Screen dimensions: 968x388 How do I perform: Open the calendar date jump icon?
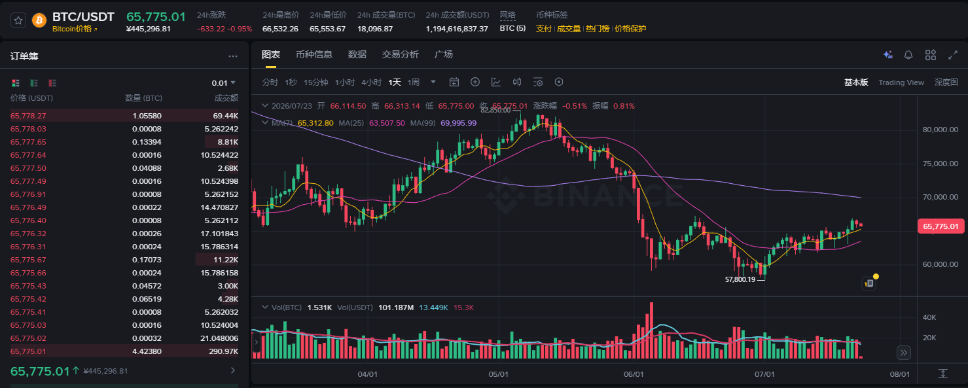tap(454, 82)
